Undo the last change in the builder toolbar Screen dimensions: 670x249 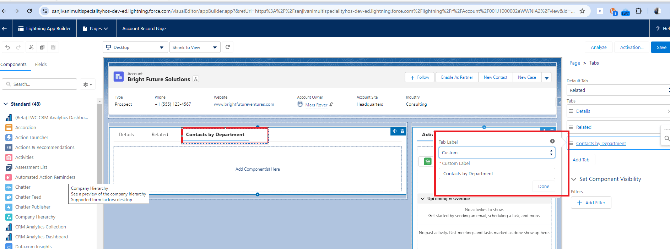click(x=7, y=47)
